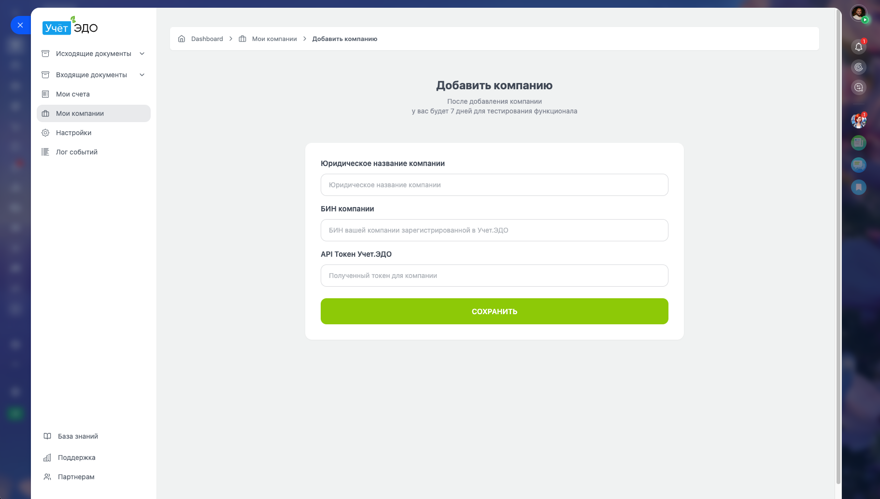Screen dimensions: 880x499
Task: Click the large Добавить компанию page heading
Action: 495,85
